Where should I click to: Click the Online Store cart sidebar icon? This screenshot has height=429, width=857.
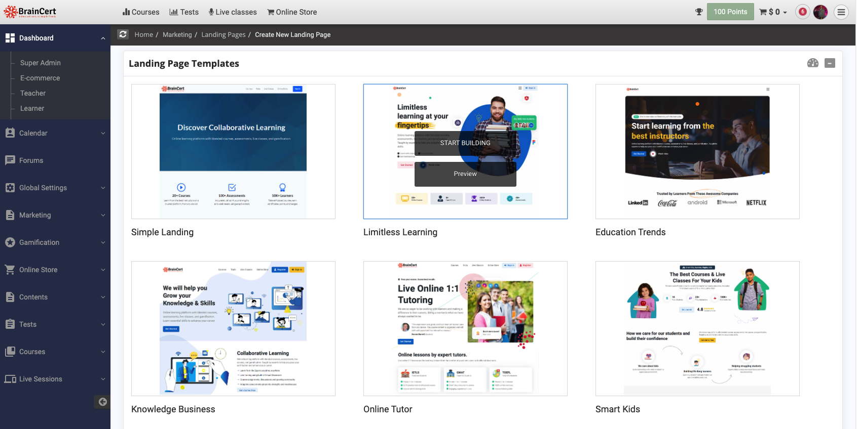(10, 270)
